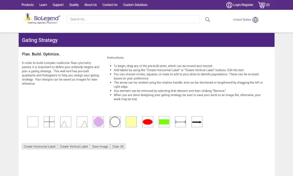Click Create Vertical Label button

tap(74, 147)
